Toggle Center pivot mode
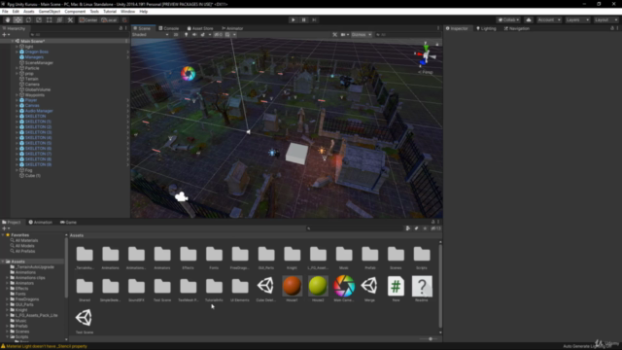 pos(88,19)
